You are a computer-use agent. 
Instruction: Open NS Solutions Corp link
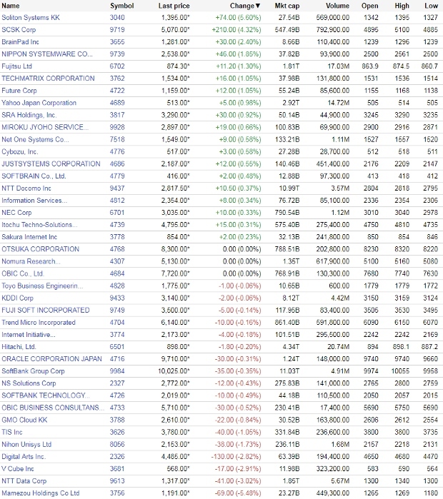pos(29,383)
